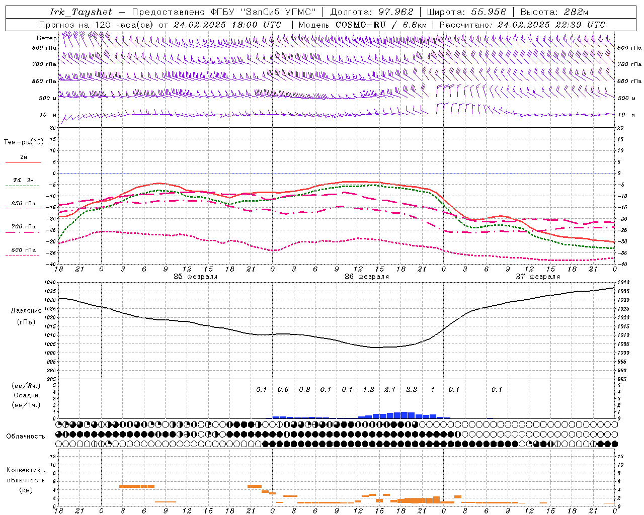Click the (мм/3ч.) precipitation unit label
The image size is (644, 515).
pyautogui.click(x=26, y=386)
